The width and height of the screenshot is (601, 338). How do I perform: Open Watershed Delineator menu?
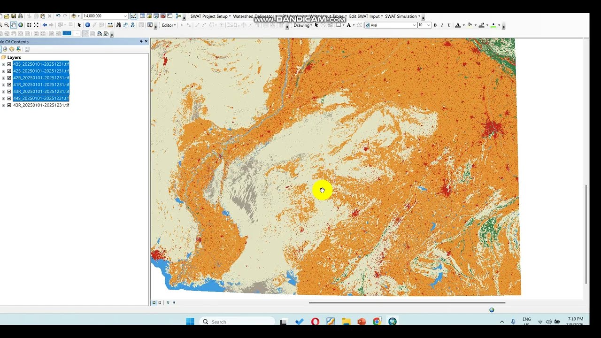click(254, 16)
